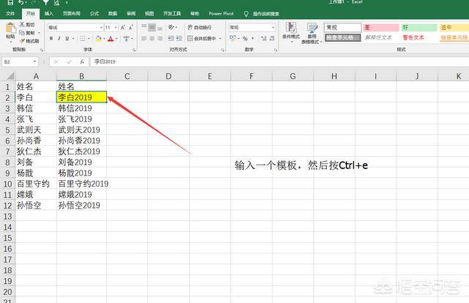Open the 公式 (Formulas) ribbon tab
469x303 pixels.
pos(95,13)
